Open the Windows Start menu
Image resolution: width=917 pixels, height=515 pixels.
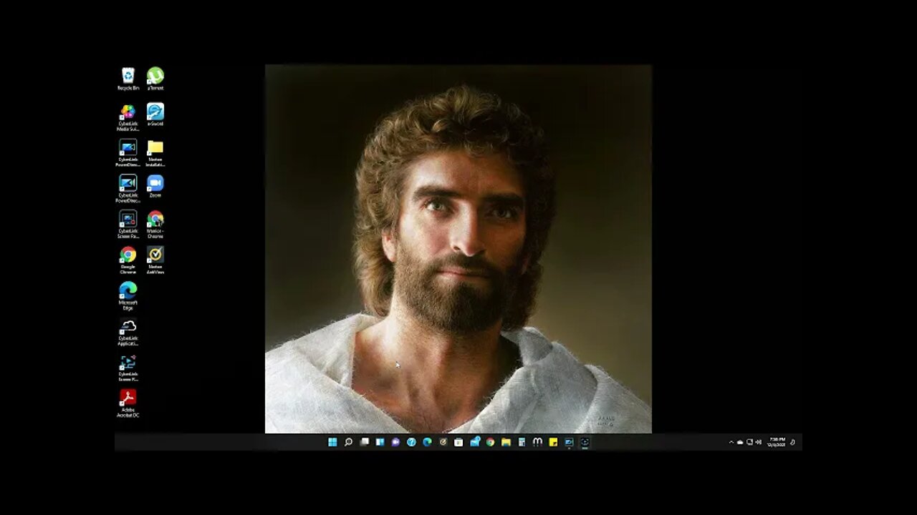[x=332, y=442]
